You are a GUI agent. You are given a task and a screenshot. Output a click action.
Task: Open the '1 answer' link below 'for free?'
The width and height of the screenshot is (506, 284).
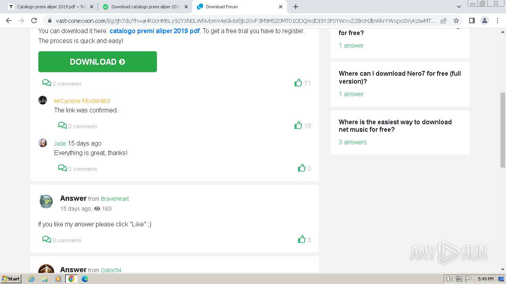pyautogui.click(x=351, y=45)
